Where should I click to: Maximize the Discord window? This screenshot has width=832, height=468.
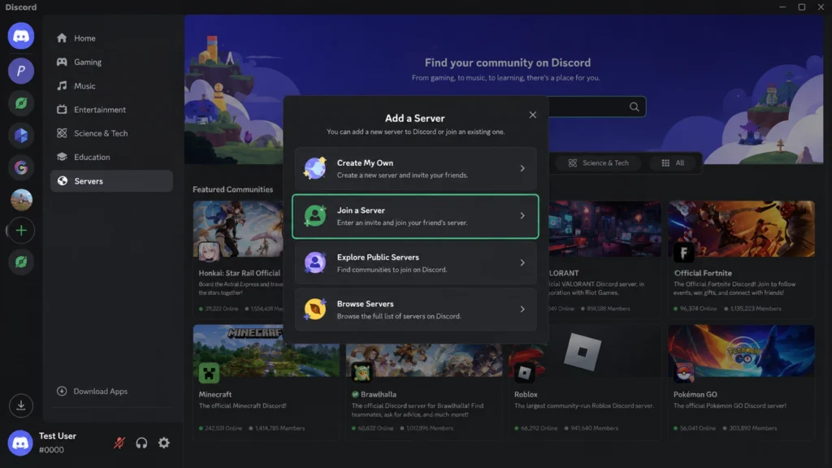802,6
